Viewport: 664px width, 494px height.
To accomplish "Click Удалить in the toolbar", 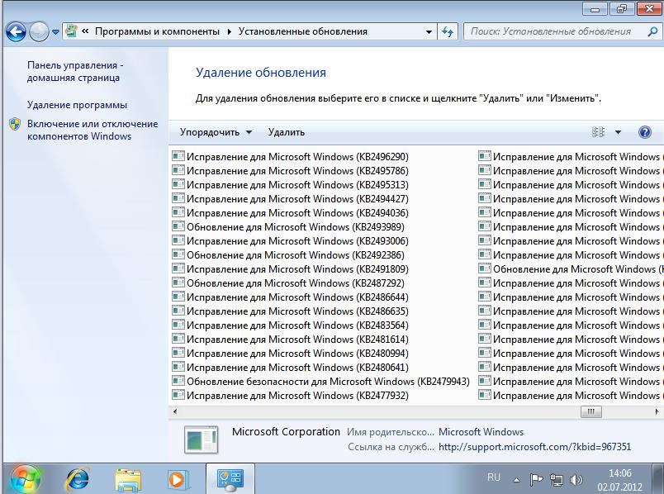I will [286, 132].
